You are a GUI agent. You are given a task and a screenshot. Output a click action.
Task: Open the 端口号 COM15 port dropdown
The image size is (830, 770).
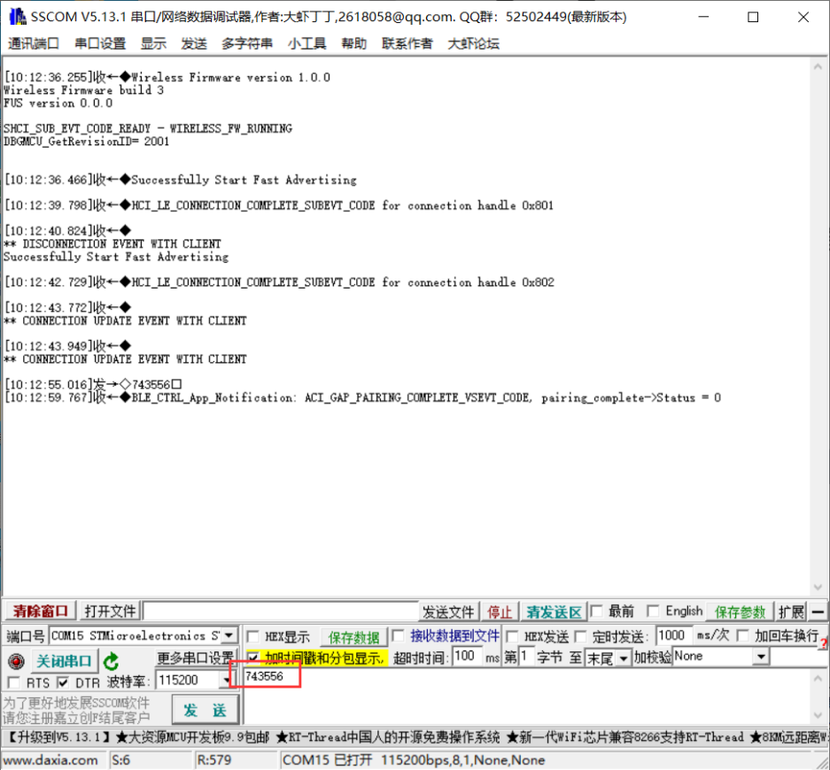229,635
